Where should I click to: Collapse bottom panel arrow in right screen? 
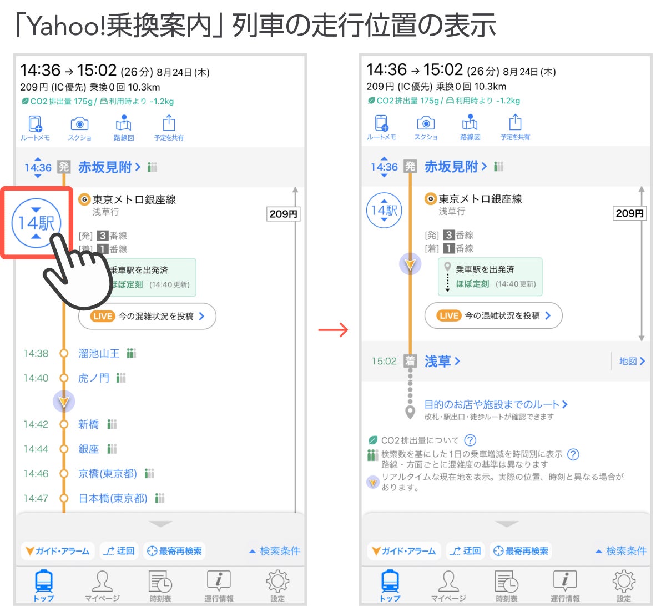[507, 524]
